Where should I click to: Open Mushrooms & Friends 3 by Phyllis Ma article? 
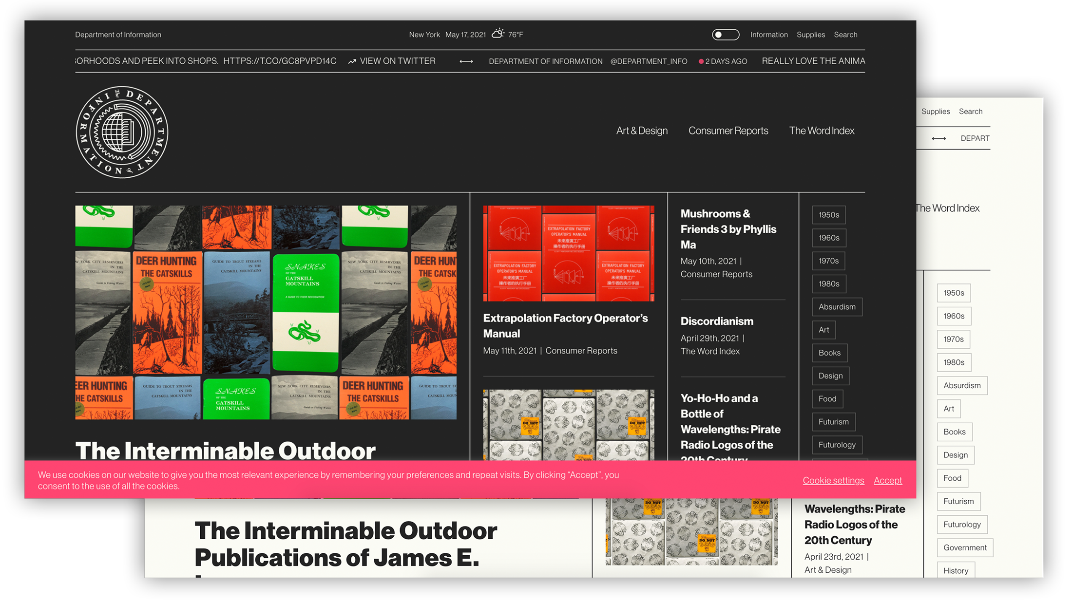pyautogui.click(x=728, y=229)
